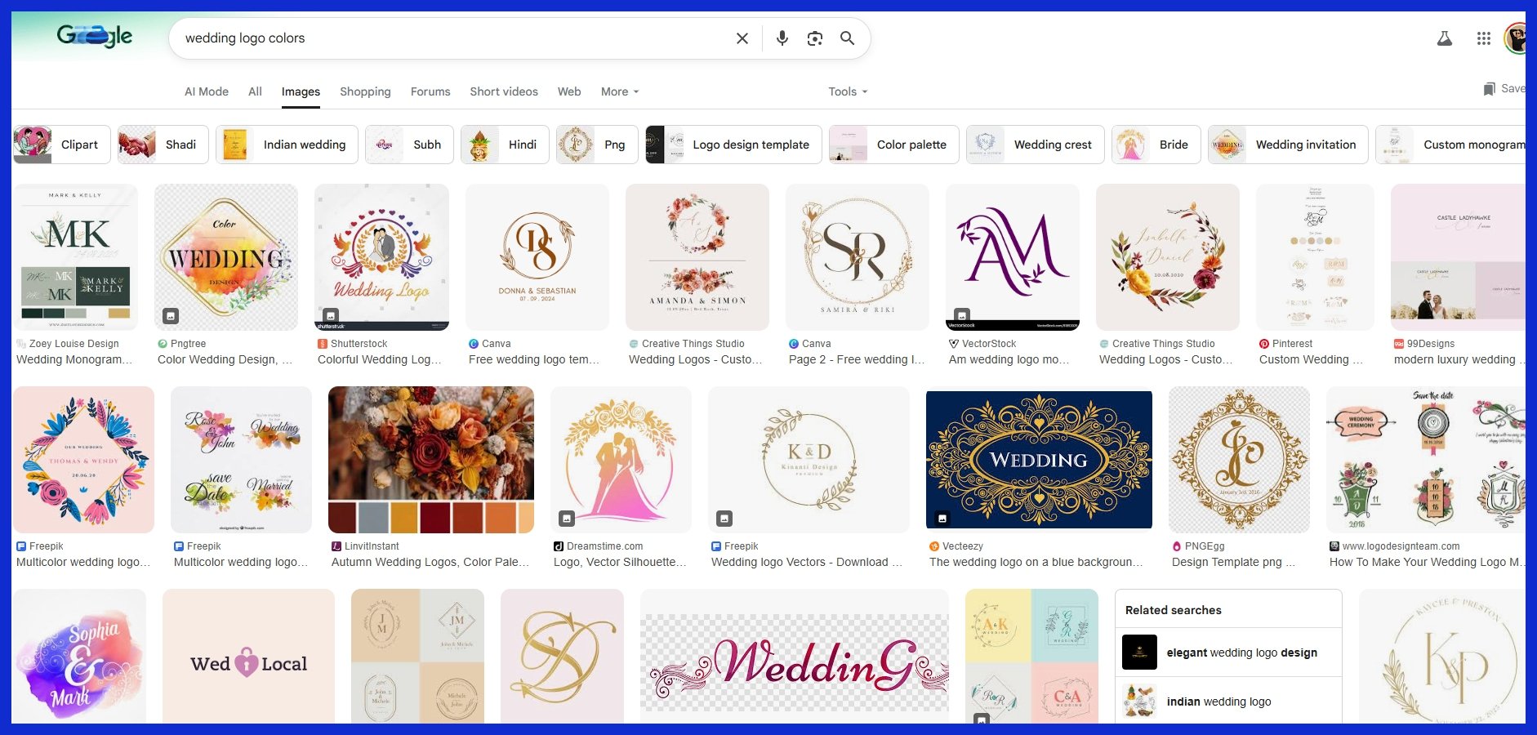Open Google Lens image search
The width and height of the screenshot is (1537, 735).
(814, 38)
